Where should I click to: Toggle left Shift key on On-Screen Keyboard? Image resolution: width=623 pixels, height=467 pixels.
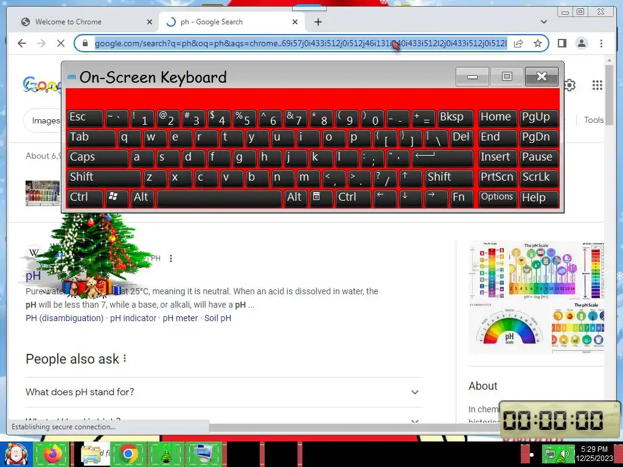[104, 178]
